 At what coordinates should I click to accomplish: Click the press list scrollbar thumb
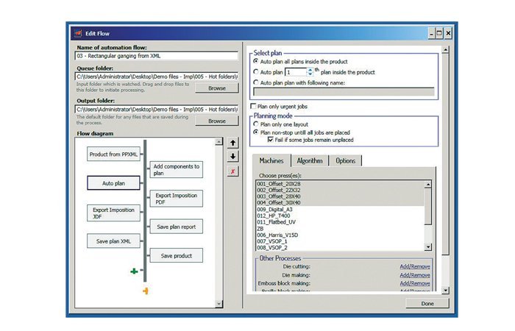[427, 207]
